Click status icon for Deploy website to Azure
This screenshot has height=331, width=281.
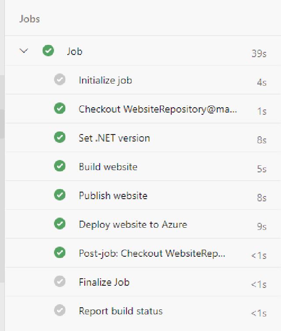click(x=60, y=224)
